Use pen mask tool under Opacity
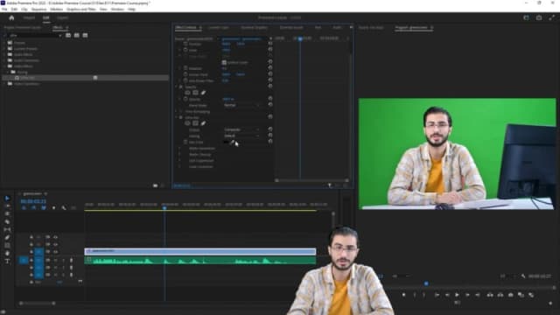This screenshot has width=560, height=315. 203,93
